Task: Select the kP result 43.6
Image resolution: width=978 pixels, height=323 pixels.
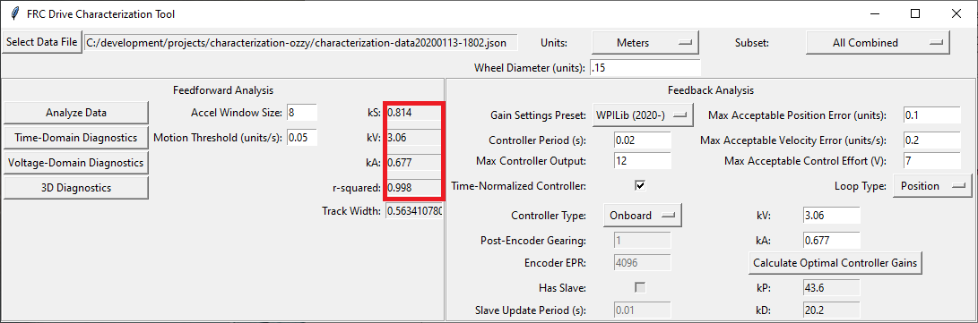Action: 832,287
